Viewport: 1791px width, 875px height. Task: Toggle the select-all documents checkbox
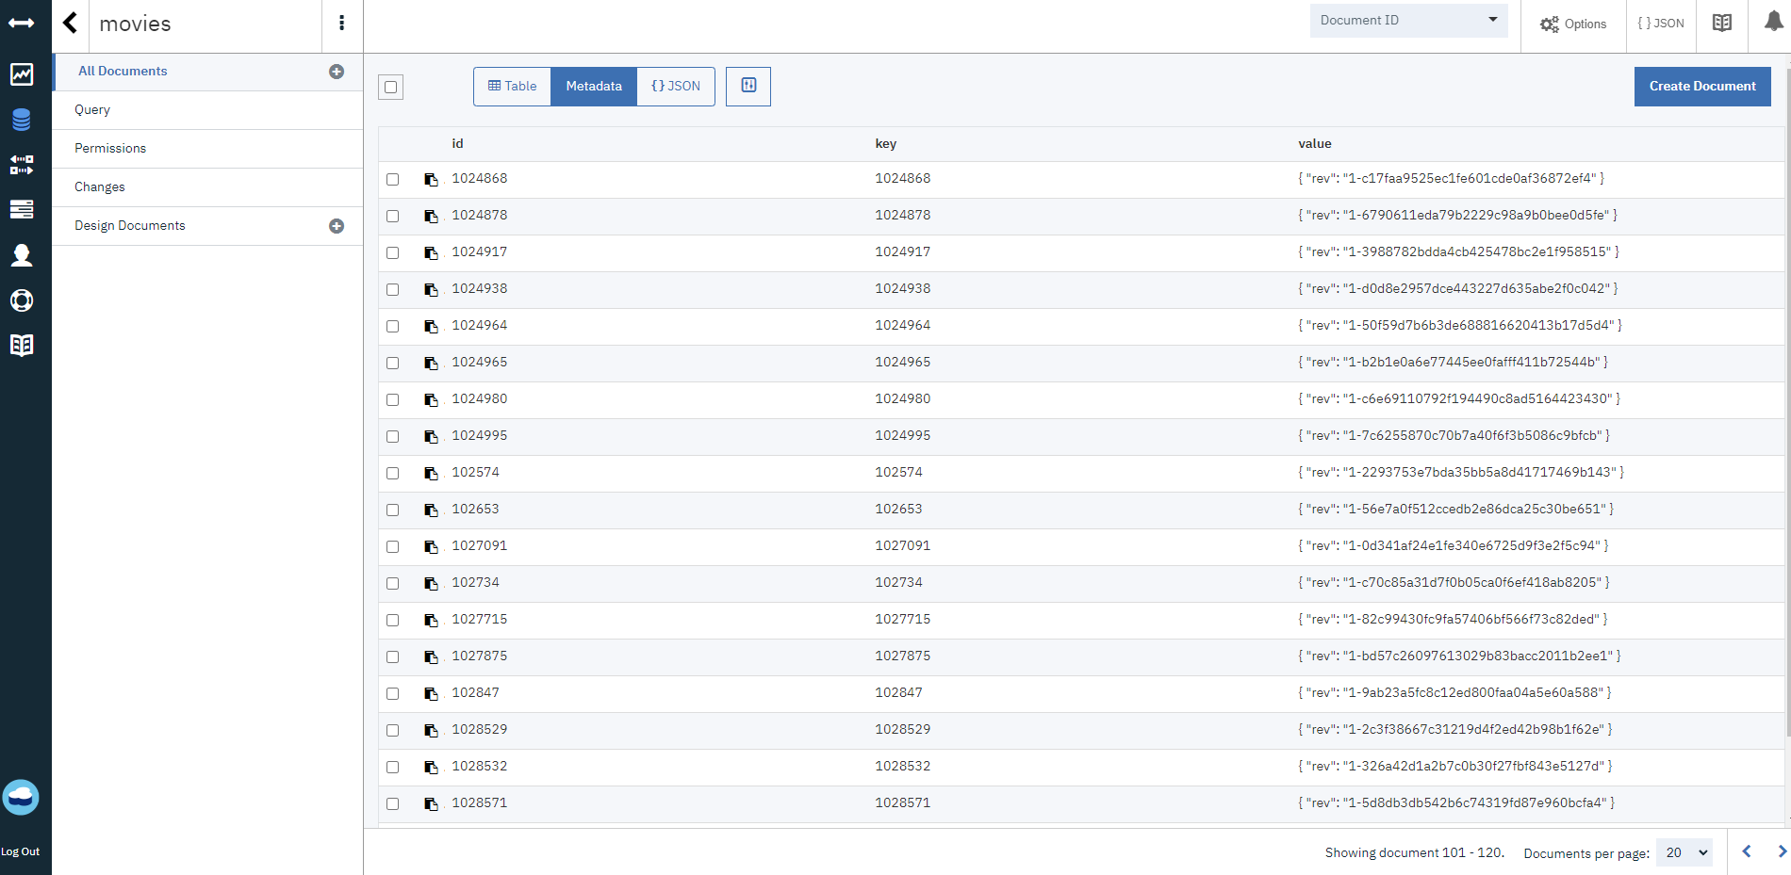(391, 87)
